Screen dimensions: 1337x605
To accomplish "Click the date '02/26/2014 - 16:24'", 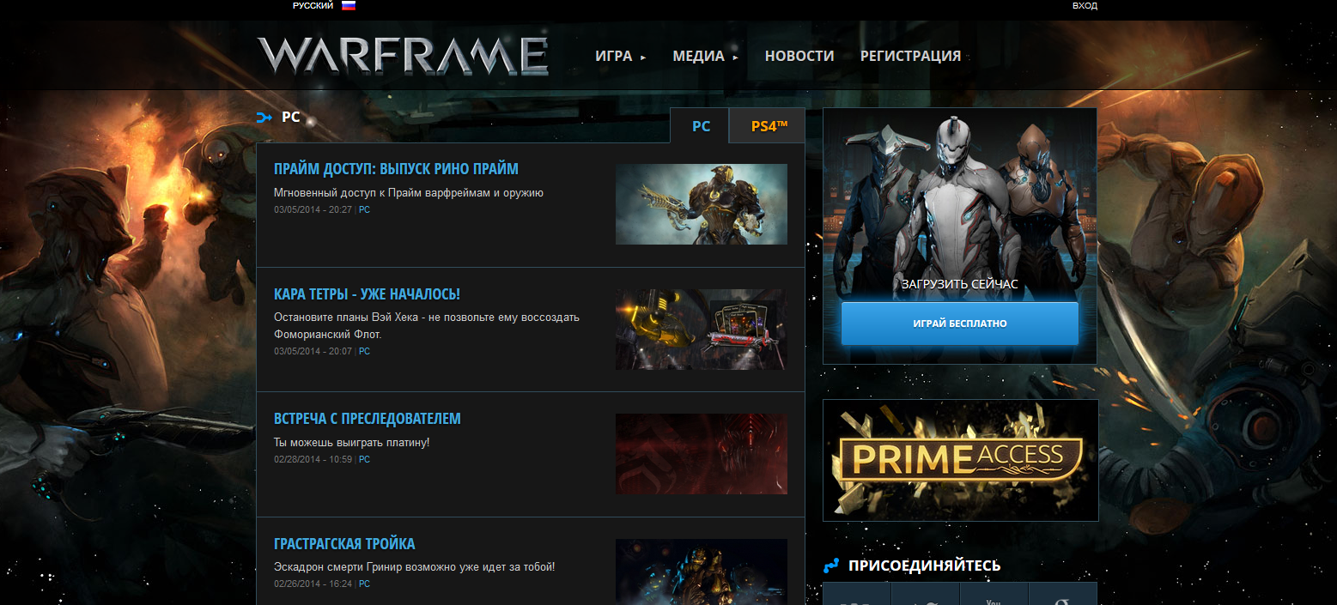I will click(x=313, y=584).
